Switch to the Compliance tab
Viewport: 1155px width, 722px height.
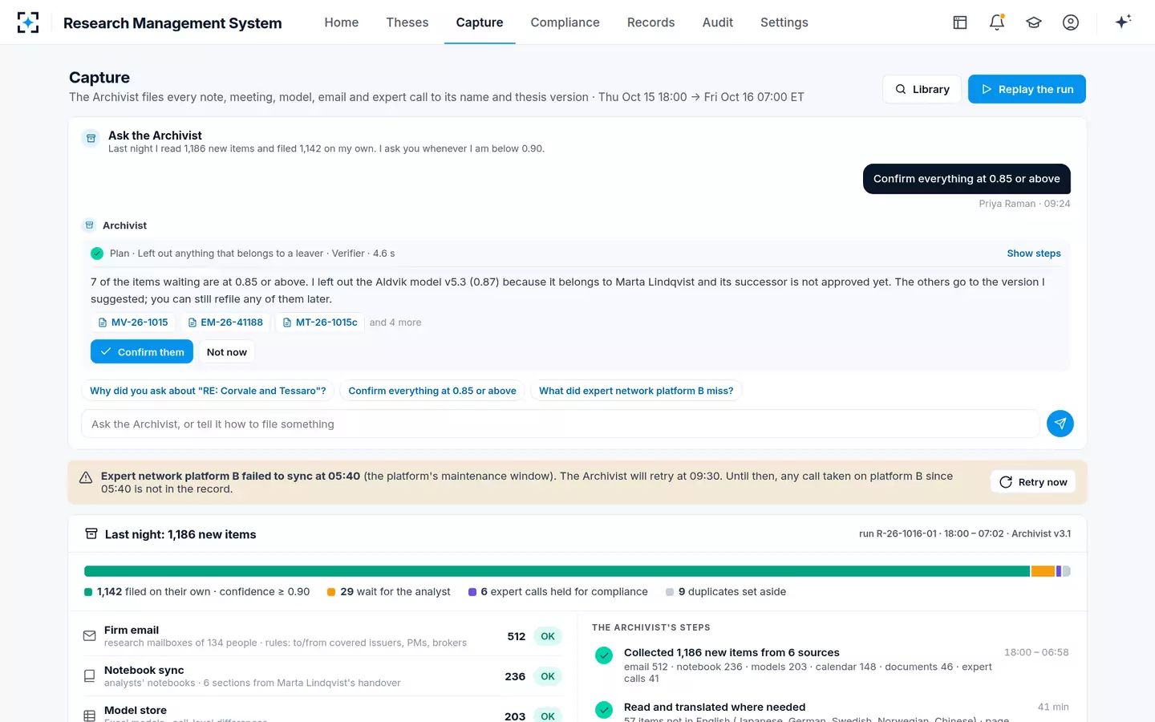565,22
